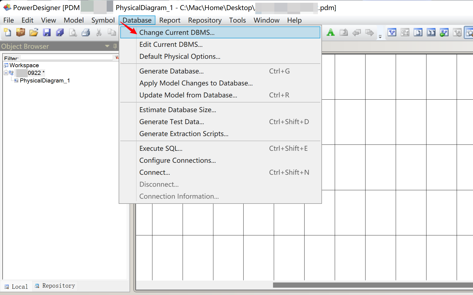Click the New Project briefcase icon
The image size is (473, 295).
(20, 32)
